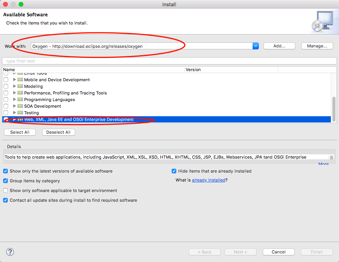Check the Programming Languages checkbox
The height and width of the screenshot is (262, 339).
pos(6,100)
